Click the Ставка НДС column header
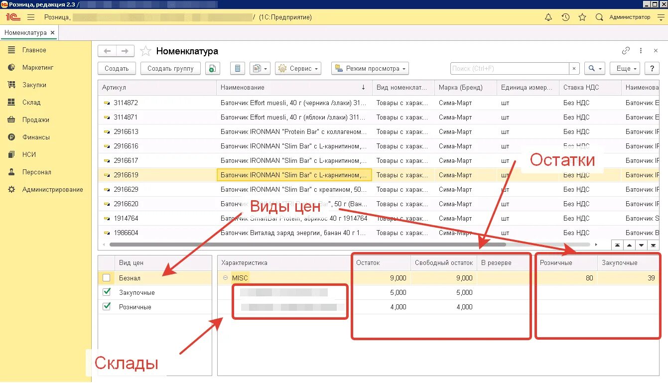This screenshot has width=668, height=383. click(590, 88)
